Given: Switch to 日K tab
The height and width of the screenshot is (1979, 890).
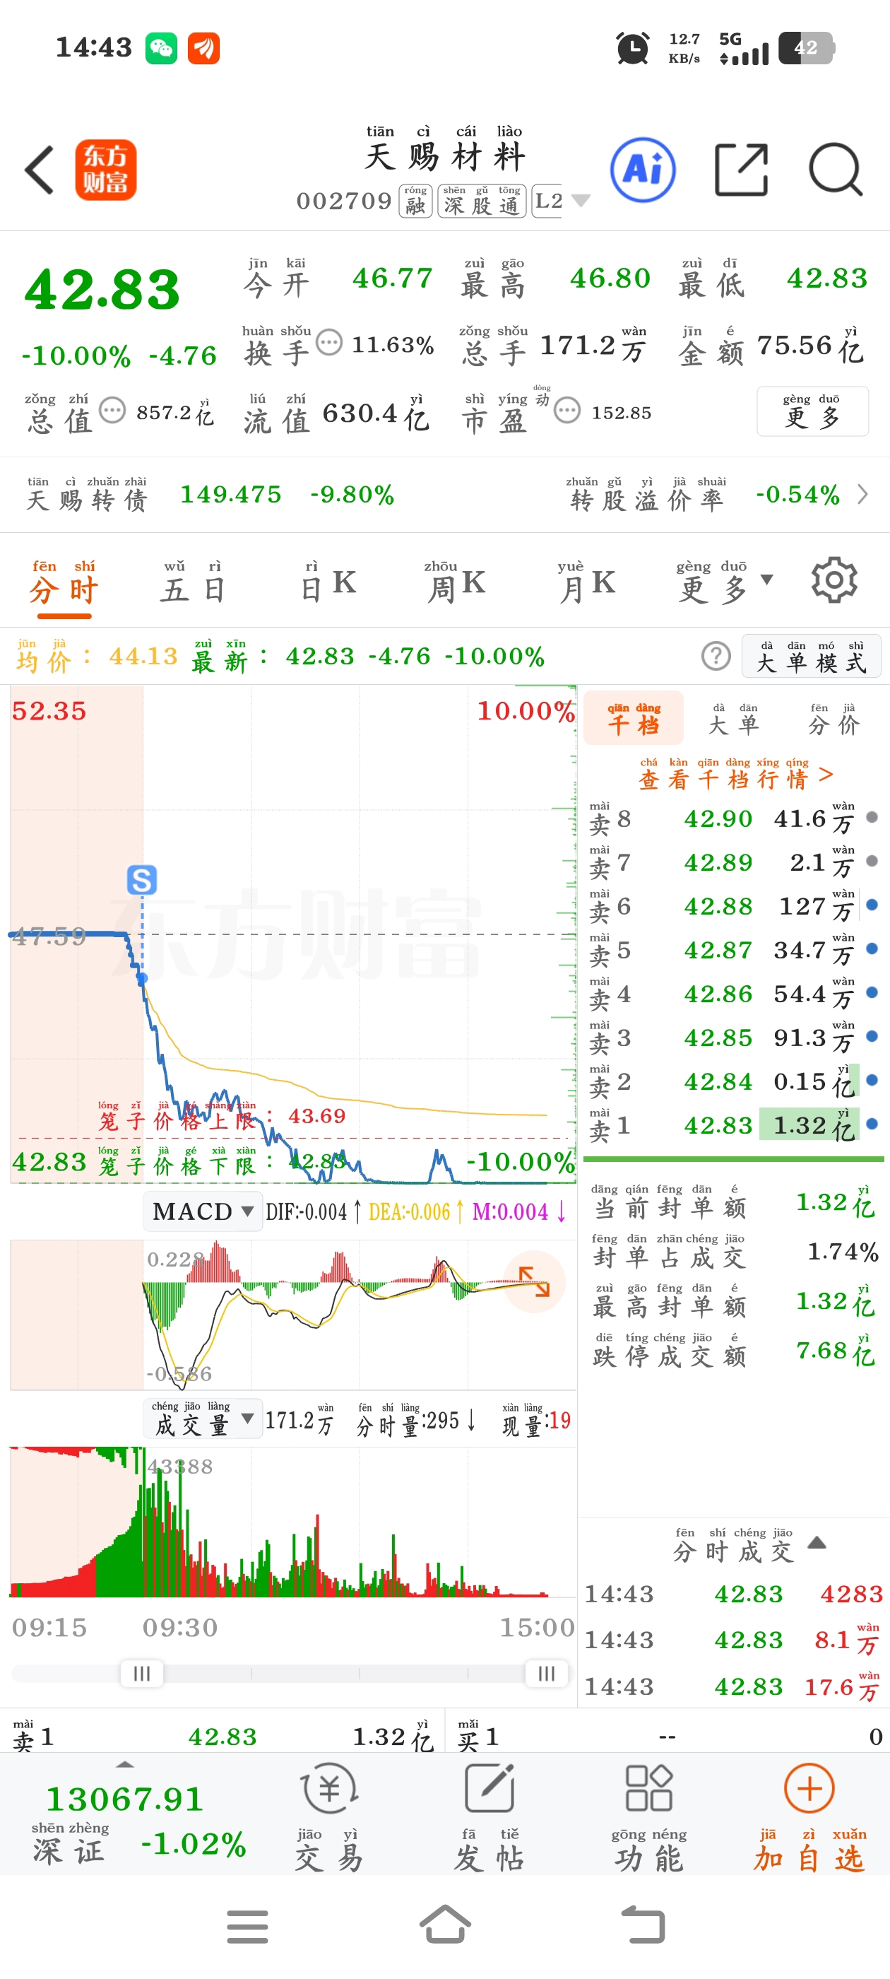Looking at the screenshot, I should [328, 583].
